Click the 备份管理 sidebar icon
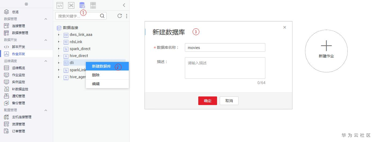This screenshot has width=374, height=142. [6, 103]
